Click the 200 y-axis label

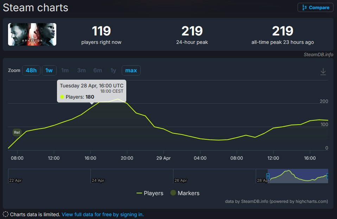(324, 101)
